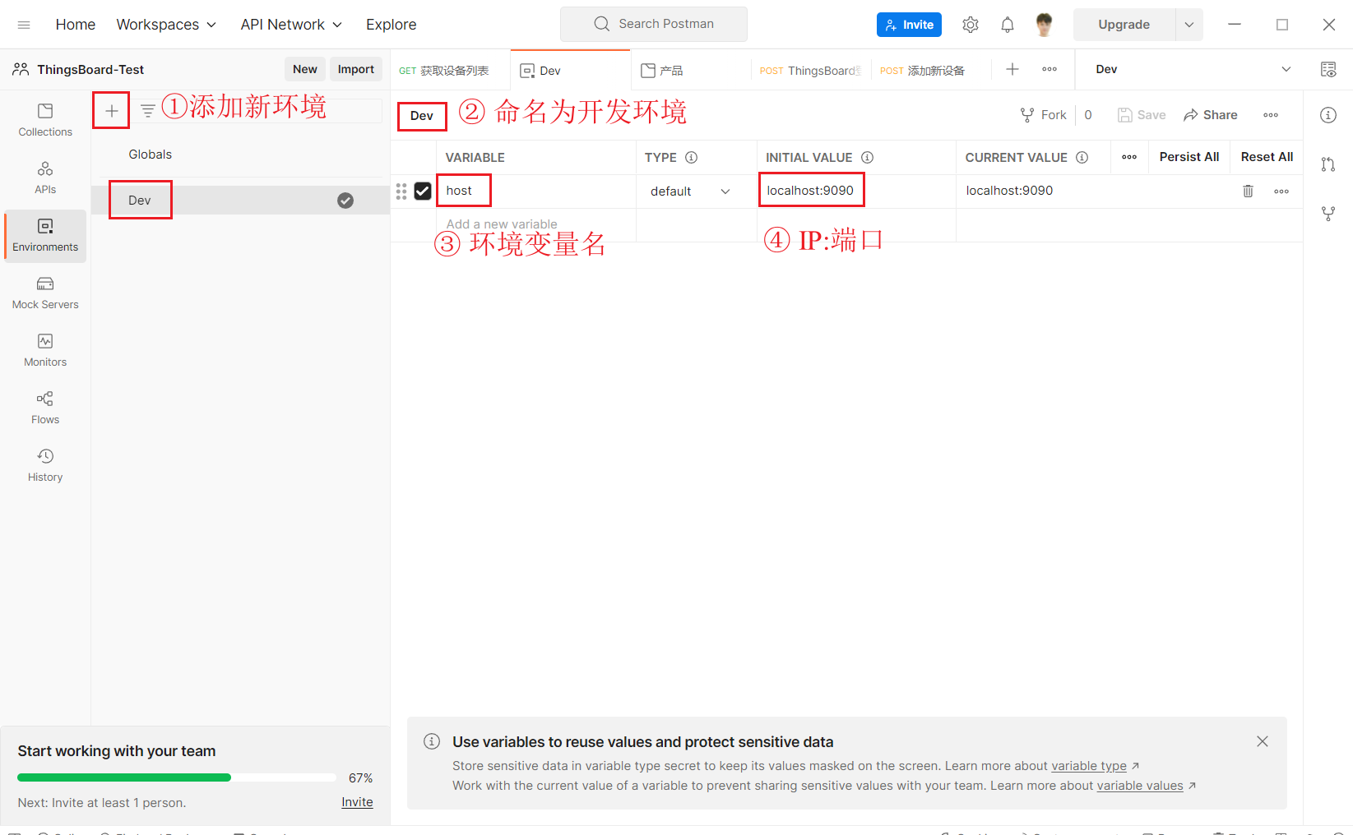Open Explore
The image size is (1353, 835).
392,25
